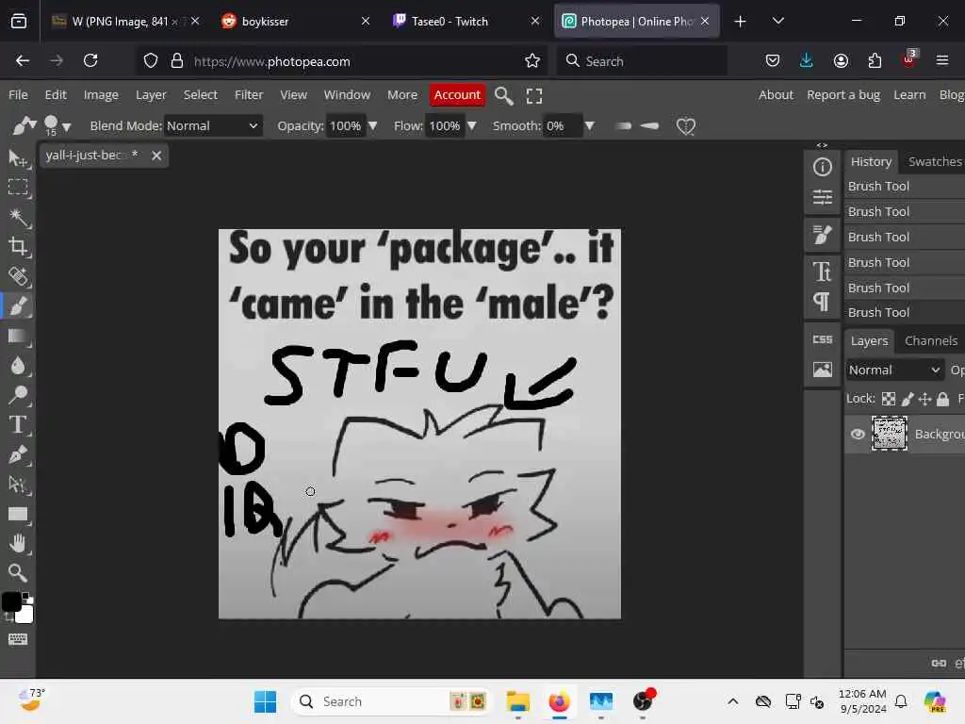Toggle lock image pixels brush icon

[x=907, y=399]
